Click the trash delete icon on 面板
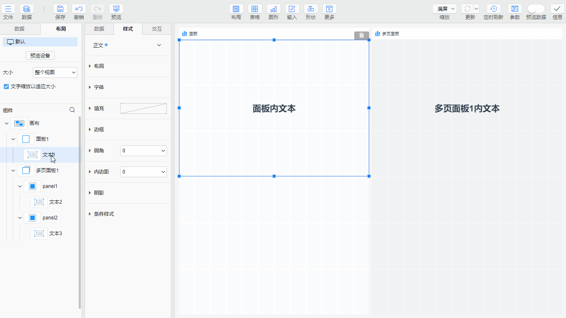 point(361,36)
